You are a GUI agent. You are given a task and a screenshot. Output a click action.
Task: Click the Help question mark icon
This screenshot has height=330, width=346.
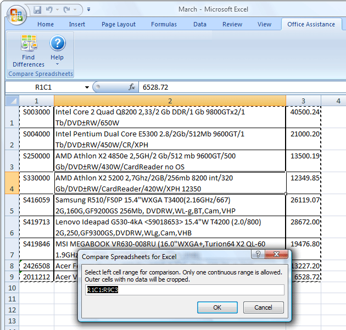[58, 43]
